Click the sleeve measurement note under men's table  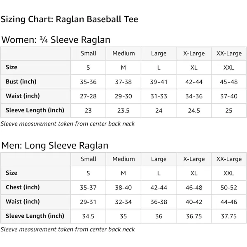point(68,229)
